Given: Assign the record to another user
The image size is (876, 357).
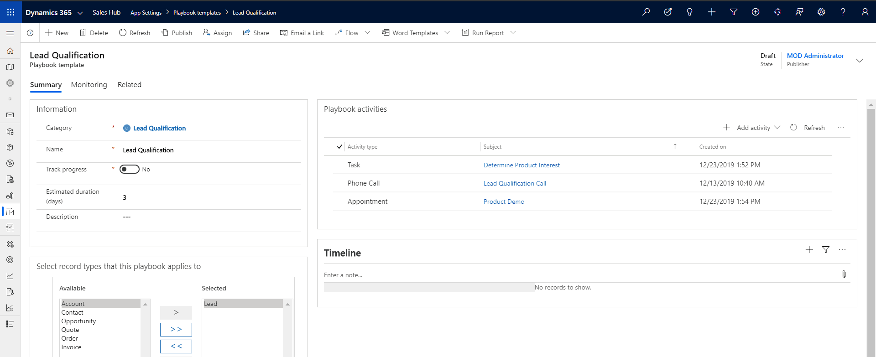Looking at the screenshot, I should [x=217, y=33].
